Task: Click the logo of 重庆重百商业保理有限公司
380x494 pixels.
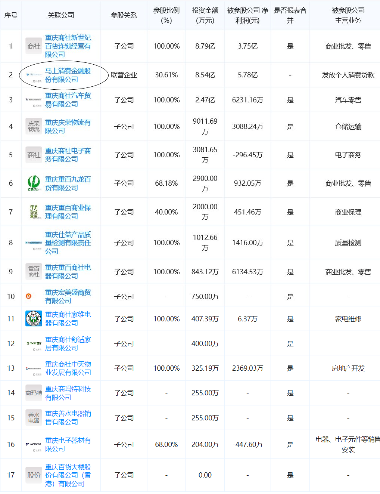Action: coord(34,212)
